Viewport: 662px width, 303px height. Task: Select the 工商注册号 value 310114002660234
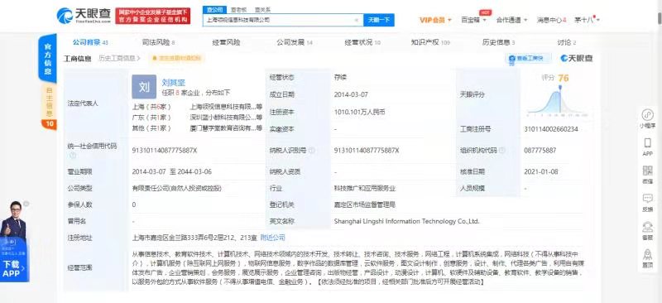click(x=550, y=129)
